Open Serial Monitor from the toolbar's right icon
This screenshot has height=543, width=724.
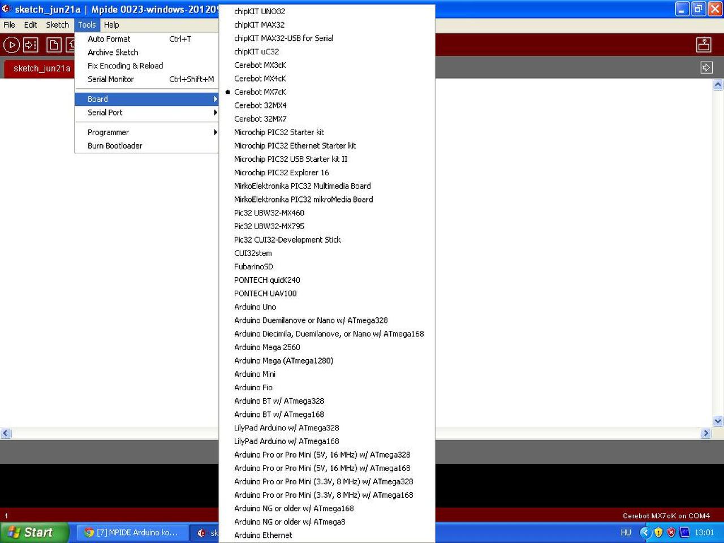click(x=704, y=45)
